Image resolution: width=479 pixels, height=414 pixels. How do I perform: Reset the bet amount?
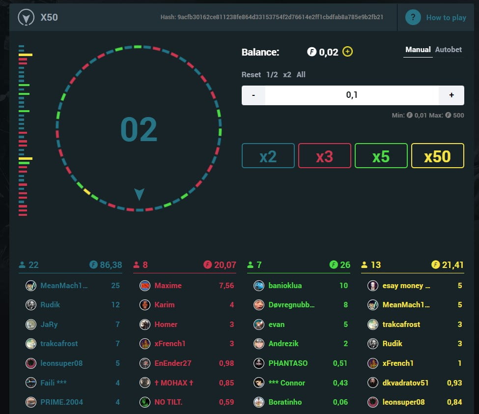[x=251, y=75]
